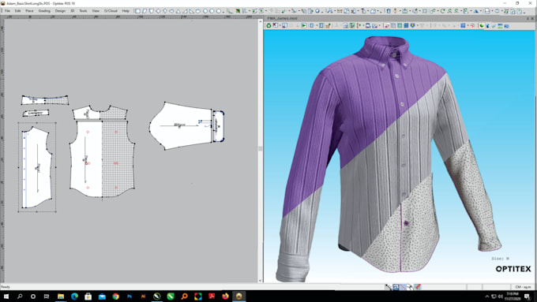Select the small collar stand pattern piece

[x=36, y=113]
